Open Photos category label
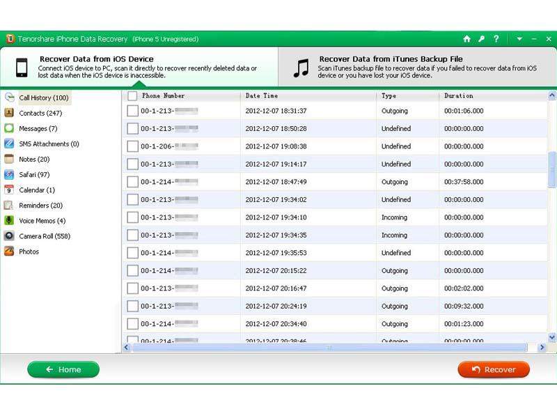 click(29, 251)
